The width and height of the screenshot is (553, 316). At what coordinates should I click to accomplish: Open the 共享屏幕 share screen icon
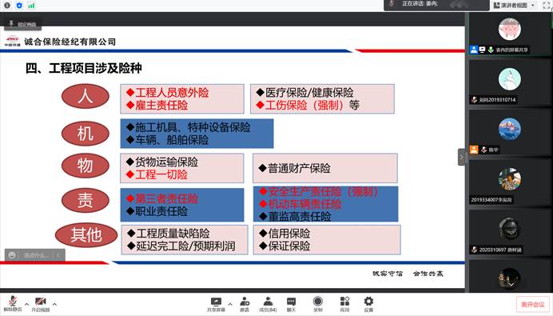pyautogui.click(x=216, y=304)
